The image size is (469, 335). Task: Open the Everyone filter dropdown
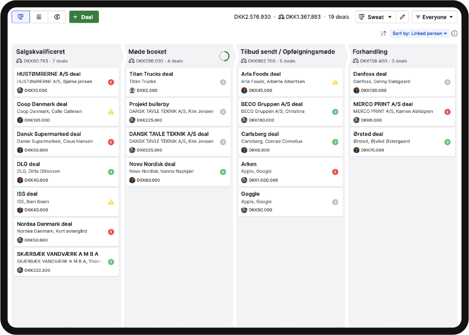434,17
